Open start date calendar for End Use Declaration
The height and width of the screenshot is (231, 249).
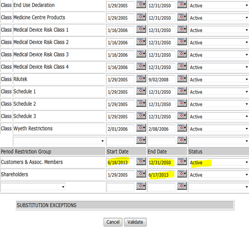tap(141, 5)
